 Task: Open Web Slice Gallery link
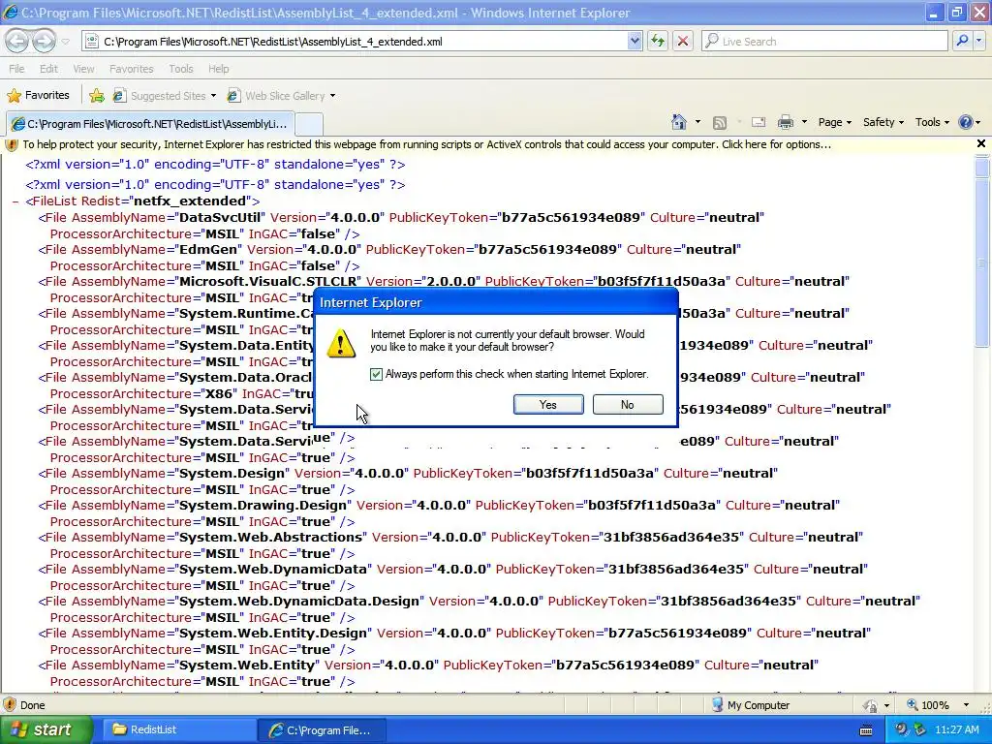pyautogui.click(x=276, y=96)
